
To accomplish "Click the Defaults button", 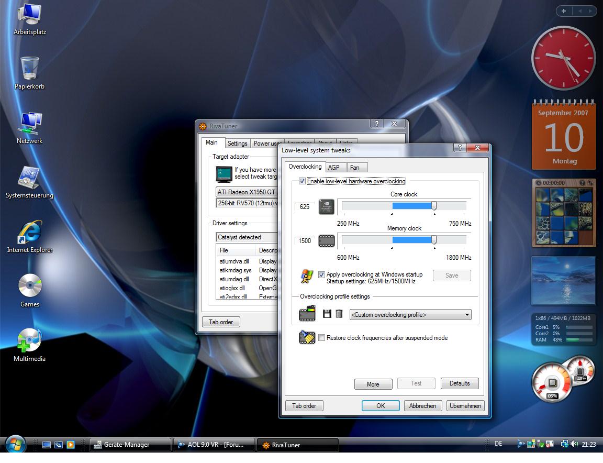I will (460, 383).
